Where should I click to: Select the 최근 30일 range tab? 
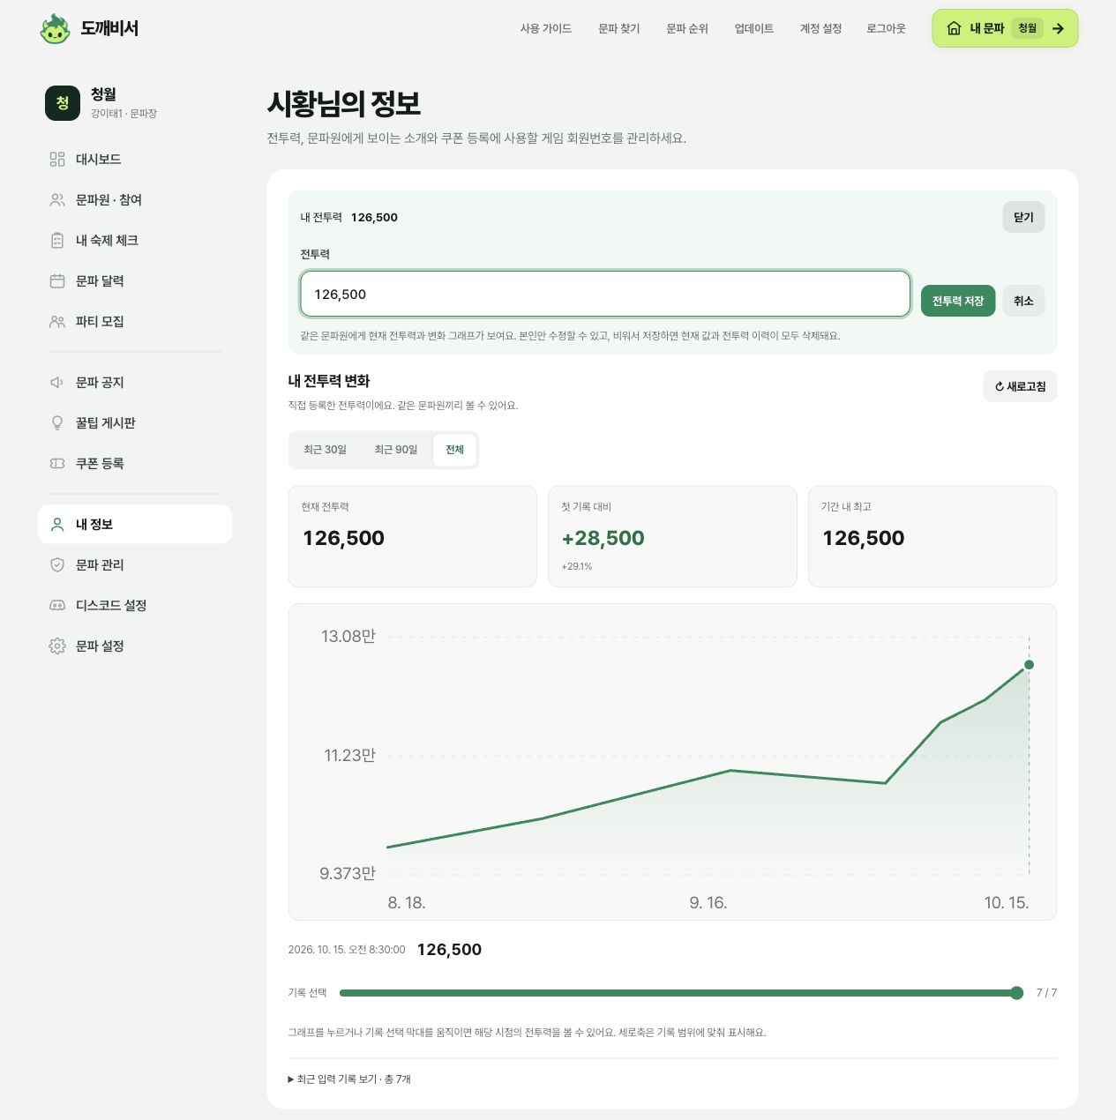point(325,450)
